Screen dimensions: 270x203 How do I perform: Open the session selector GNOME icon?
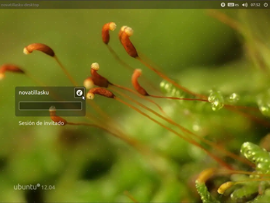point(79,93)
